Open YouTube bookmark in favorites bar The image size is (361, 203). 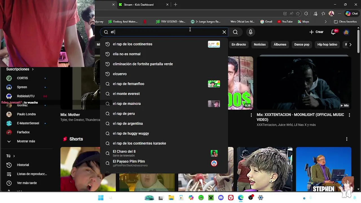coord(285,22)
